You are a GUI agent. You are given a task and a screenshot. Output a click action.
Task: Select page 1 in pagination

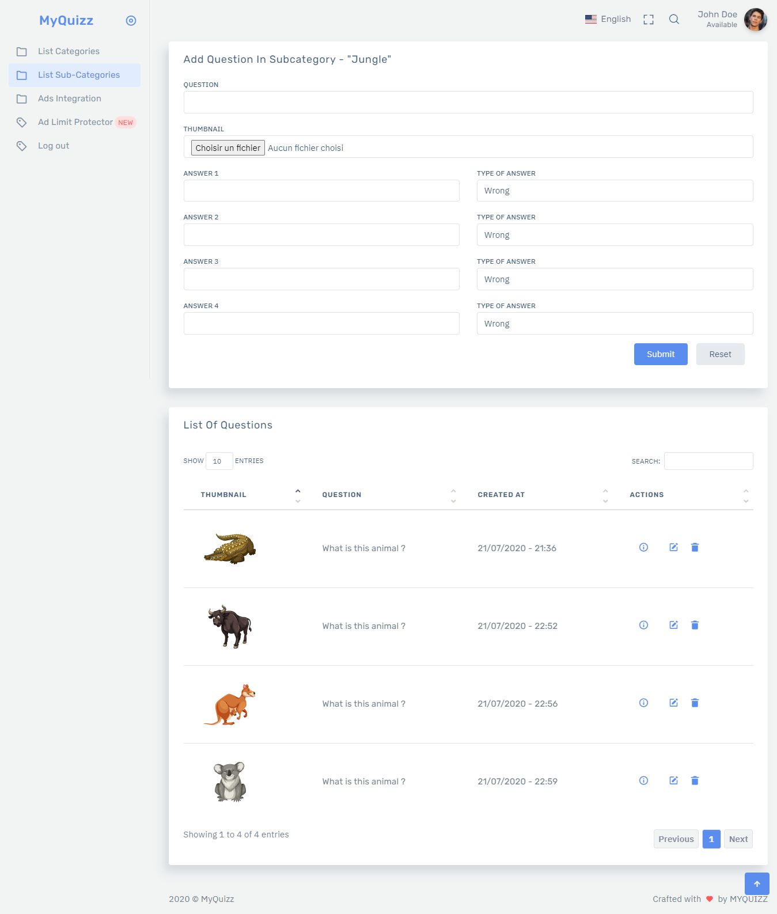tap(711, 839)
